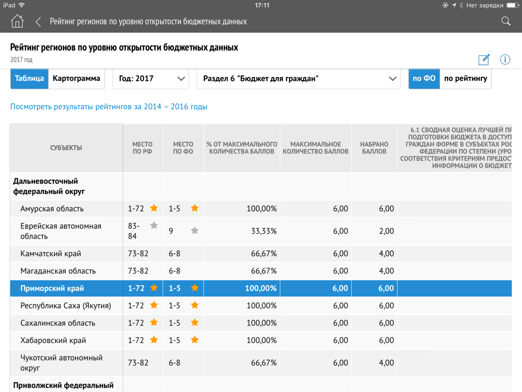The image size is (522, 392).
Task: Tap the orange star beside Амурская область 1-72
Action: coord(154,208)
